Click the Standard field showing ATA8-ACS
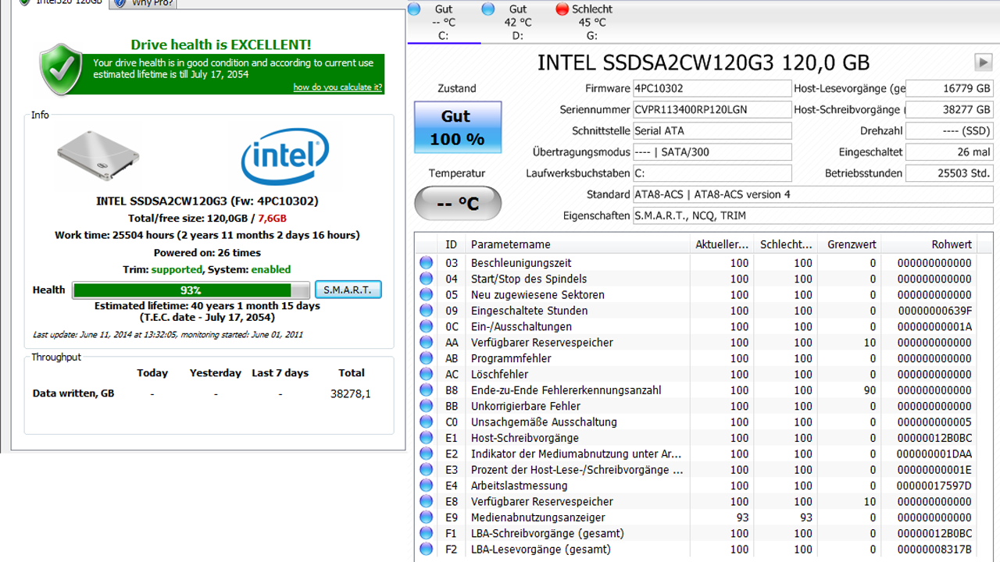This screenshot has width=1000, height=562. [x=813, y=194]
